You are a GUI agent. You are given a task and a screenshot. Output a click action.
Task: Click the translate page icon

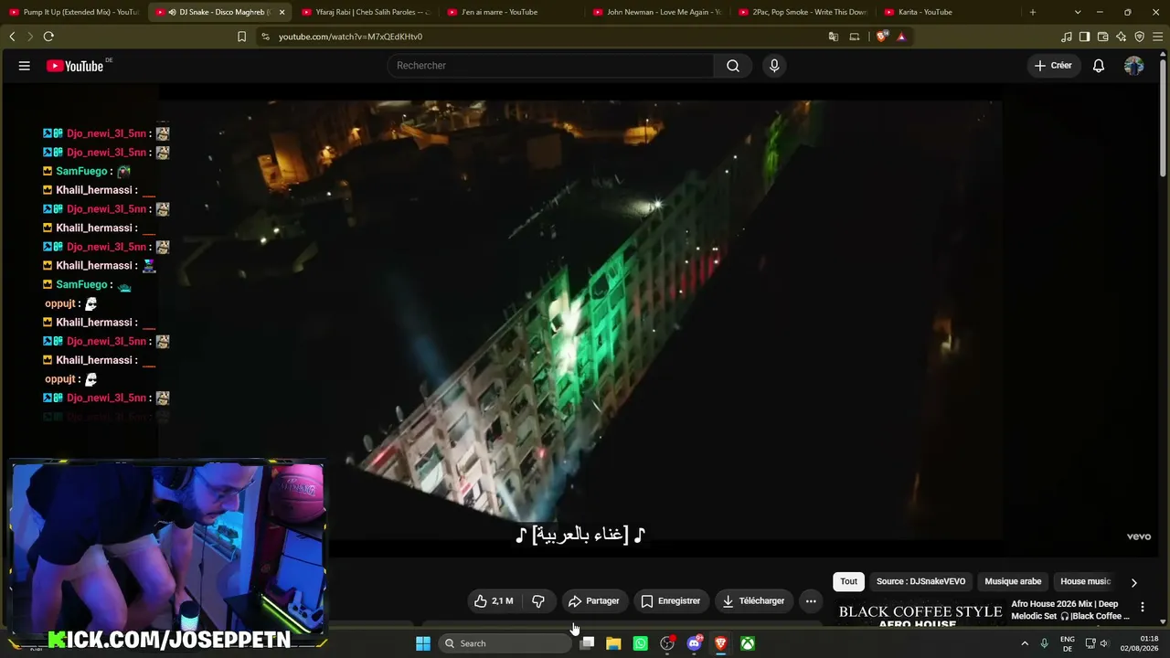833,37
